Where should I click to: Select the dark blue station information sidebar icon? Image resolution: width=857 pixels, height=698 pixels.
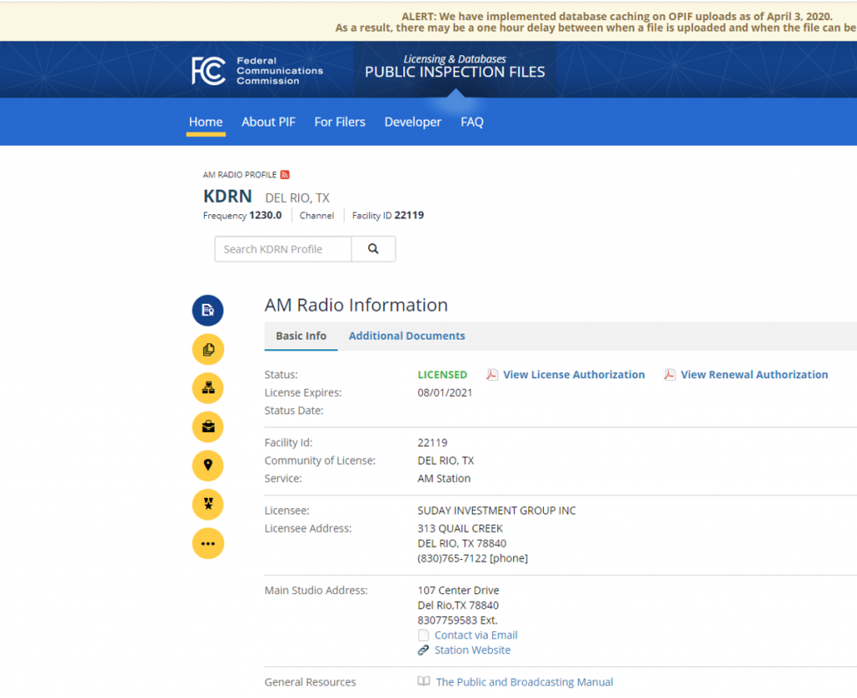[208, 311]
